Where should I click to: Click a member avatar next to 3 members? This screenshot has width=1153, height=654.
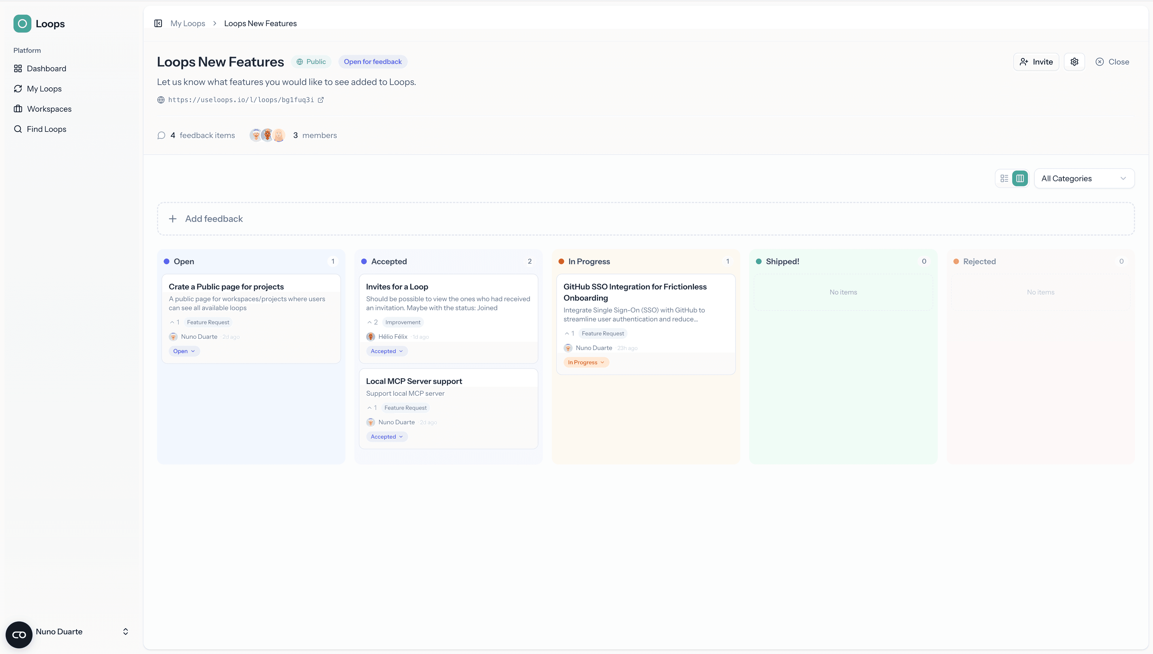267,135
